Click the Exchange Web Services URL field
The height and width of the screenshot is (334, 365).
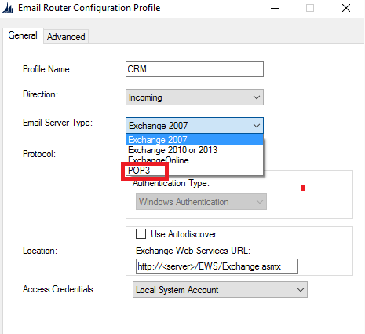pos(217,266)
